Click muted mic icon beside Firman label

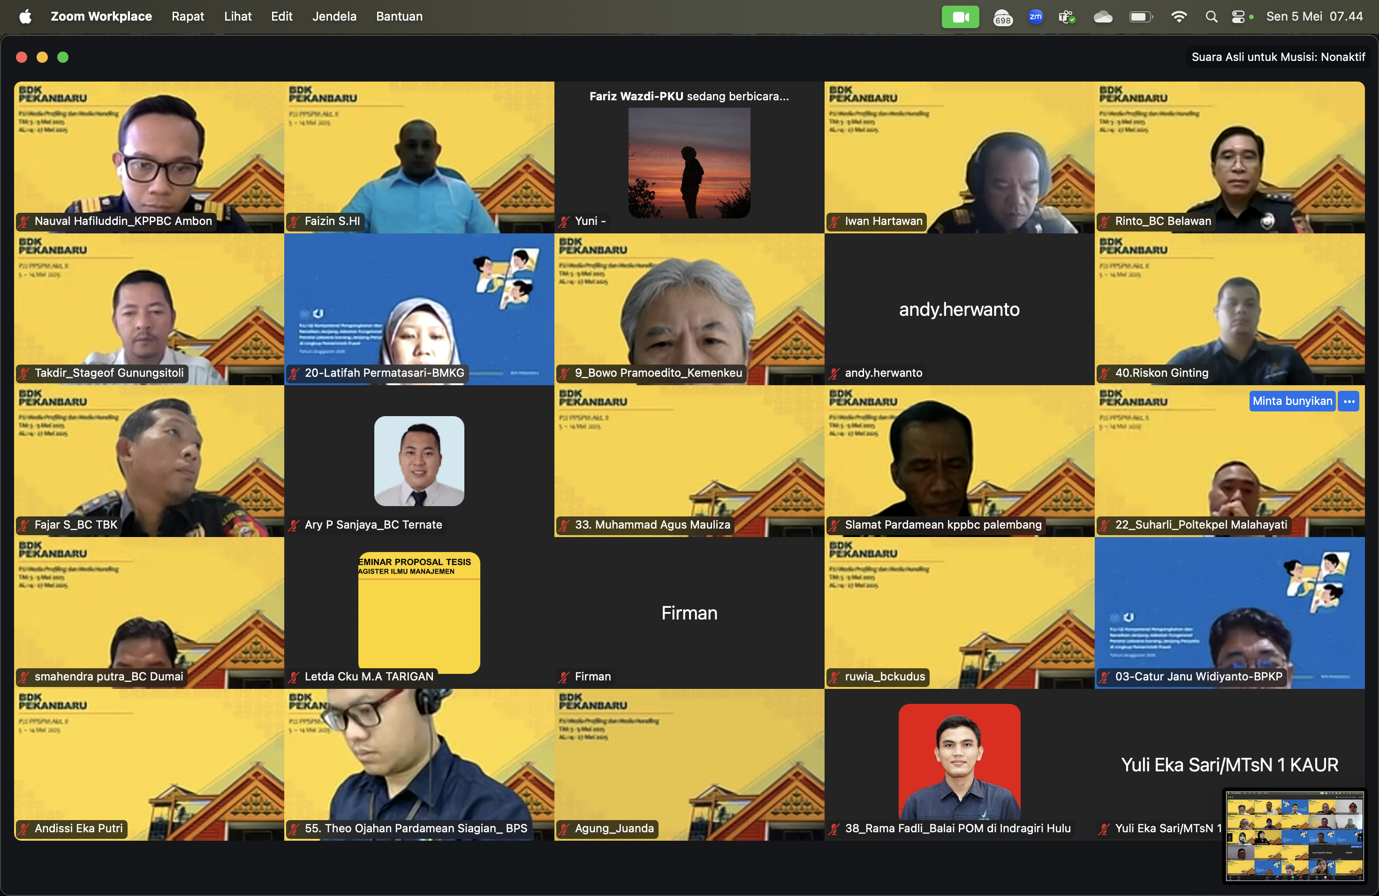coord(564,677)
